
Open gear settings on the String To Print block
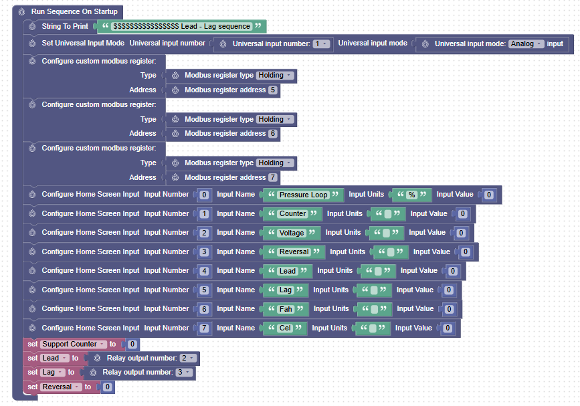(x=31, y=26)
